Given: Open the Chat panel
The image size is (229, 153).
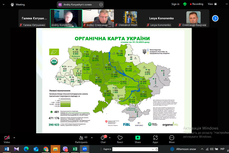Looking at the screenshot, I should (103, 139).
